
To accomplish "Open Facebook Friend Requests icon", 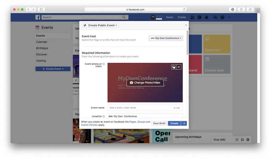I will (193, 17).
